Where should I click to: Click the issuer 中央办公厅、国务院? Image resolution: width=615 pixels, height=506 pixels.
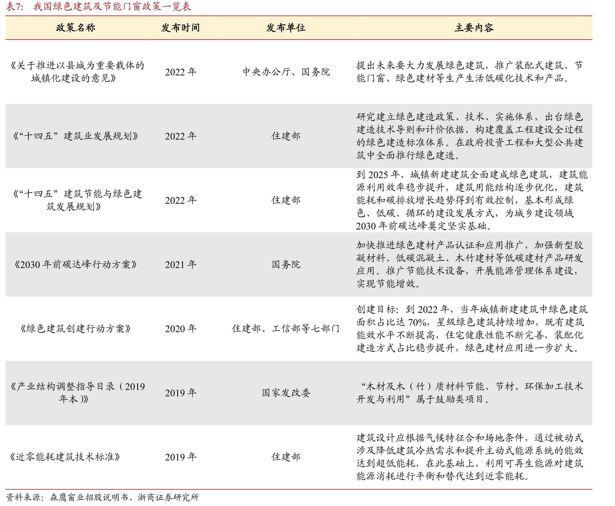click(286, 72)
